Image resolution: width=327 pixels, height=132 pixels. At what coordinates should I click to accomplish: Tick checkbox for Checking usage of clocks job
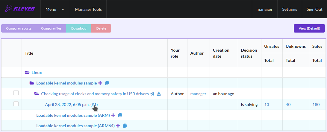coord(16,93)
